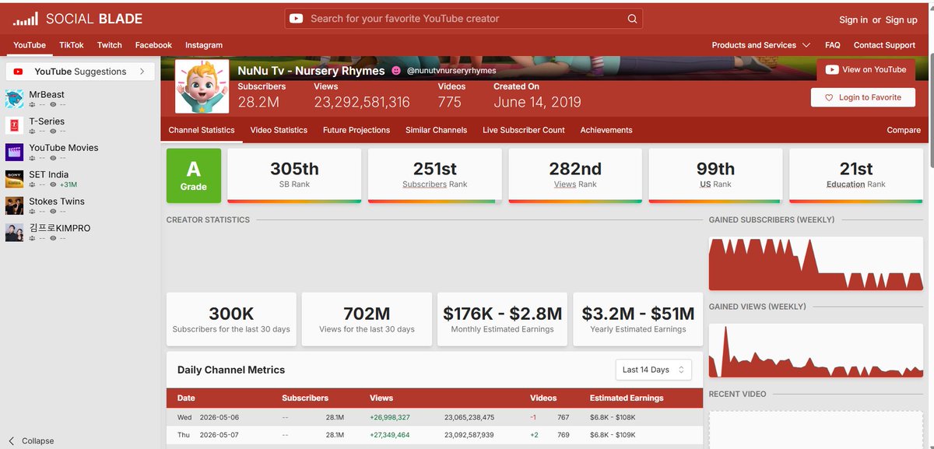This screenshot has width=934, height=449.
Task: Click the Collapse label in sidebar
Action: (x=38, y=440)
